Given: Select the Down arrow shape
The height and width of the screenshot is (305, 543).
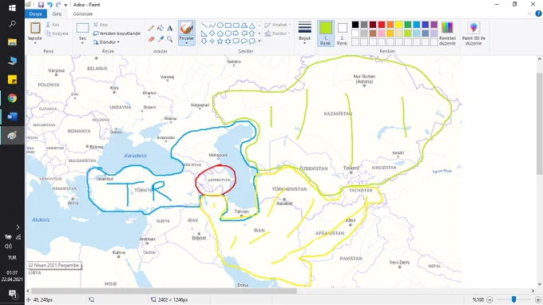Looking at the screenshot, I should [x=204, y=42].
